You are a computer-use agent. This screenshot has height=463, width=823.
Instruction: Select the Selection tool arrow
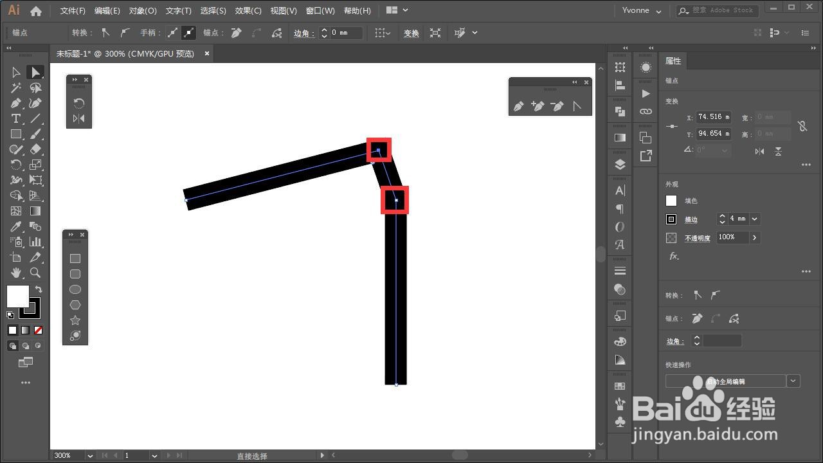(x=16, y=72)
